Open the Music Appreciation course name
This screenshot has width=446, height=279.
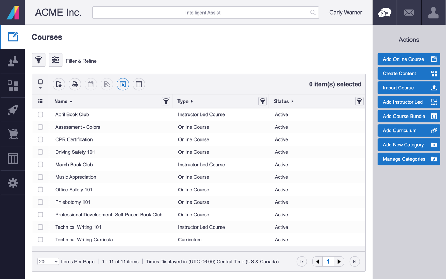point(76,177)
